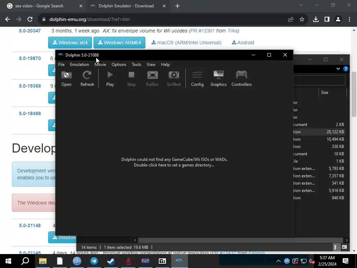Viewport: 357px width, 268px height.
Task: Open 7-Zip from the taskbar
Action: [162, 261]
